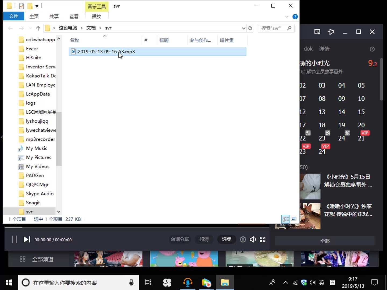Image resolution: width=387 pixels, height=290 pixels.
Task: Switch to details view layout
Action: pyautogui.click(x=285, y=219)
